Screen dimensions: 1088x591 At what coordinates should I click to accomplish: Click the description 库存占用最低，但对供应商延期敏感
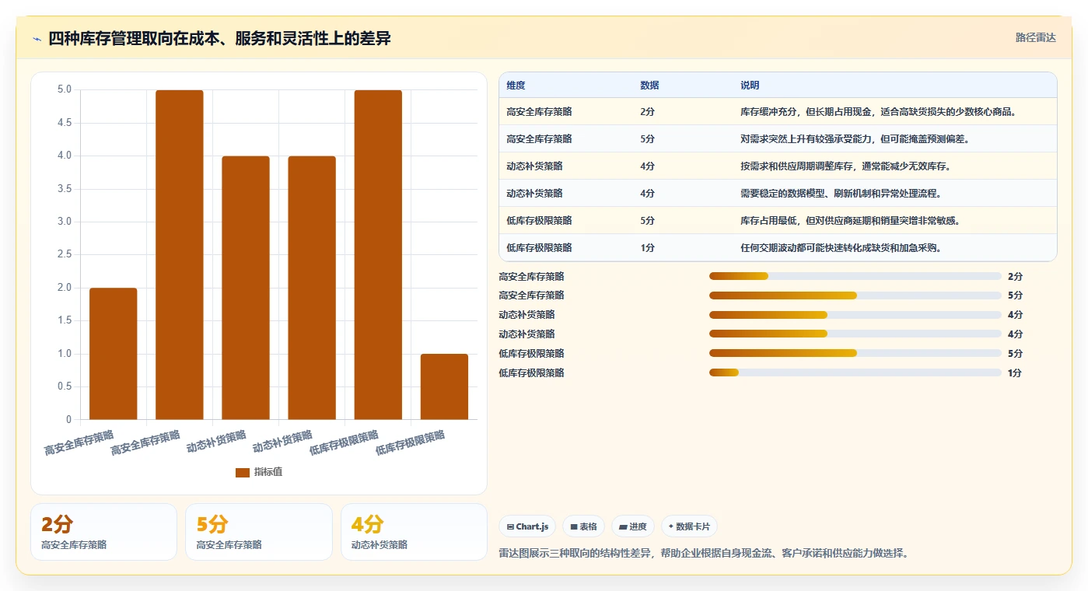[850, 221]
